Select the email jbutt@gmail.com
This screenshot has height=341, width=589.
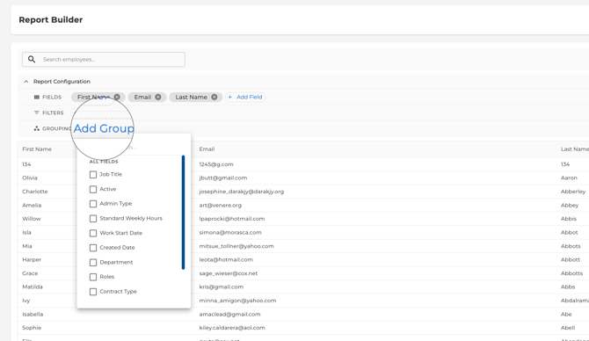click(x=223, y=178)
